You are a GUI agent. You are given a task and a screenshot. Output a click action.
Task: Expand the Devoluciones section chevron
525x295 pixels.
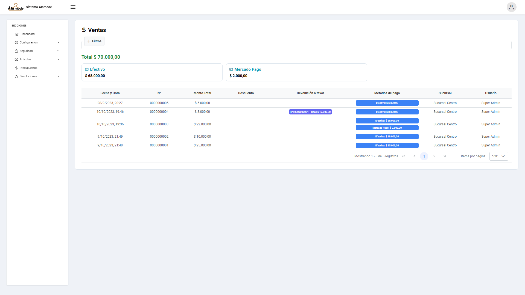coord(58,76)
